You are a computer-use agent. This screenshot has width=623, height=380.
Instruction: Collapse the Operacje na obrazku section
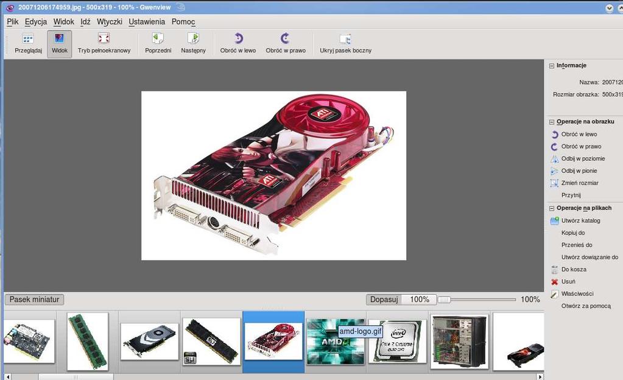coord(552,122)
